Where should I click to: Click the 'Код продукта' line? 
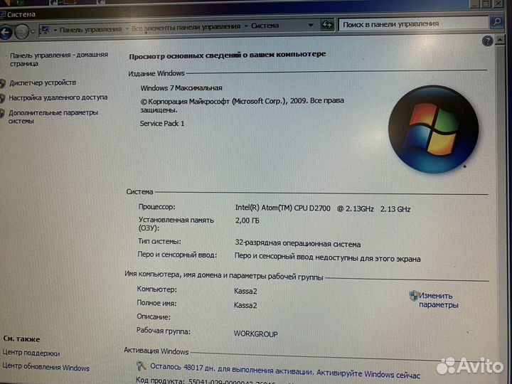tap(215, 381)
